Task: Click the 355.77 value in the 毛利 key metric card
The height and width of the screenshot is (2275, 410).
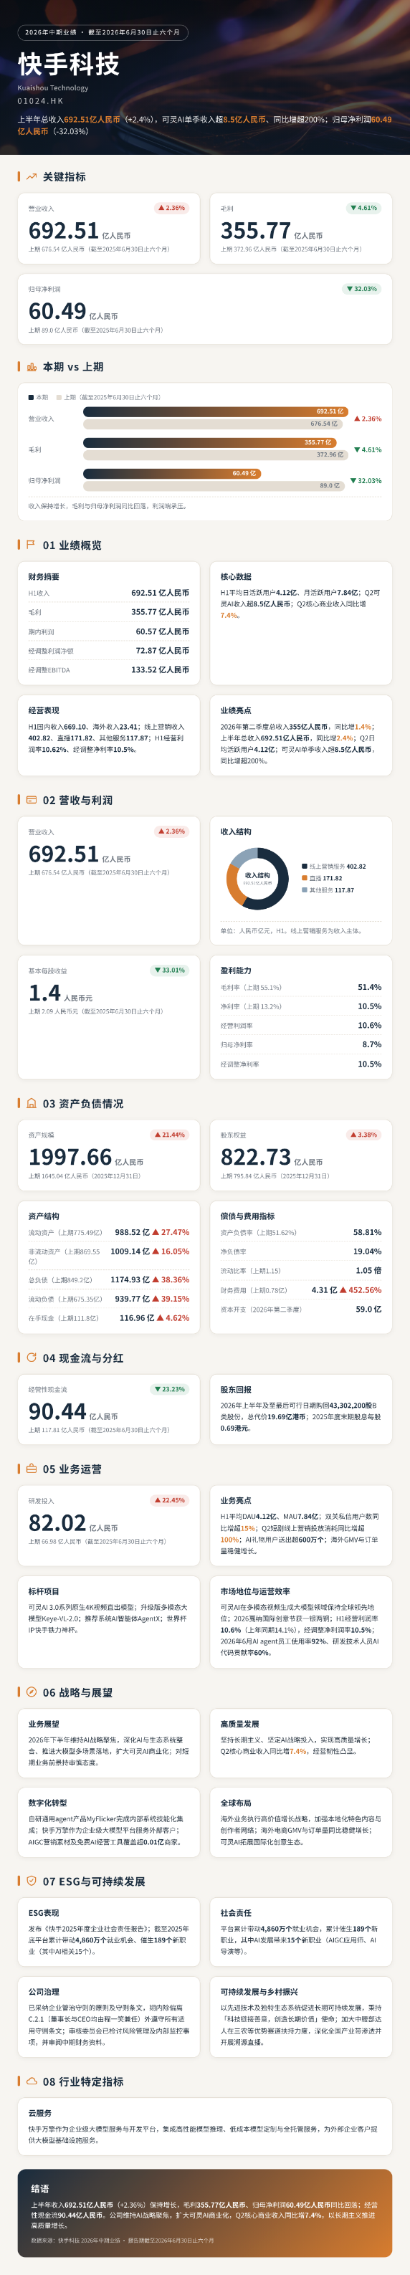Action: (x=255, y=231)
